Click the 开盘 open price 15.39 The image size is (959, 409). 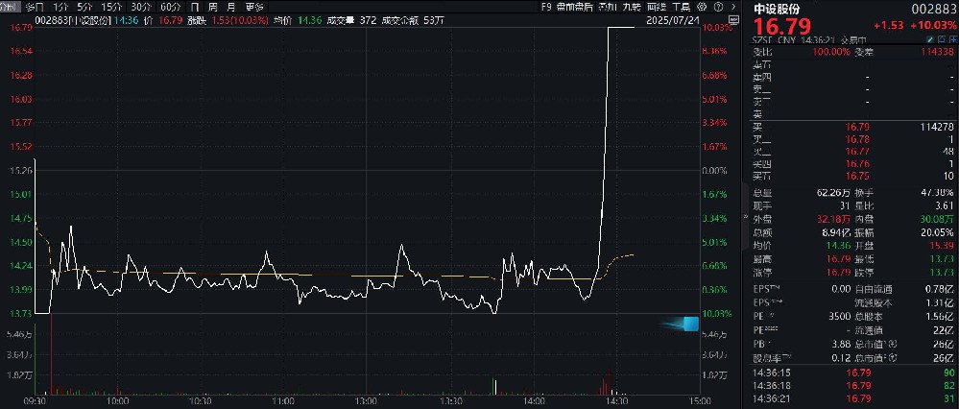click(x=944, y=245)
